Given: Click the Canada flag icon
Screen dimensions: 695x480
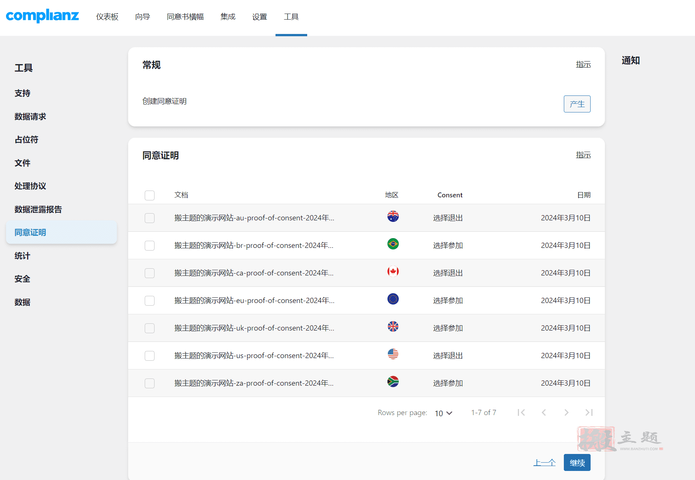Looking at the screenshot, I should tap(393, 271).
